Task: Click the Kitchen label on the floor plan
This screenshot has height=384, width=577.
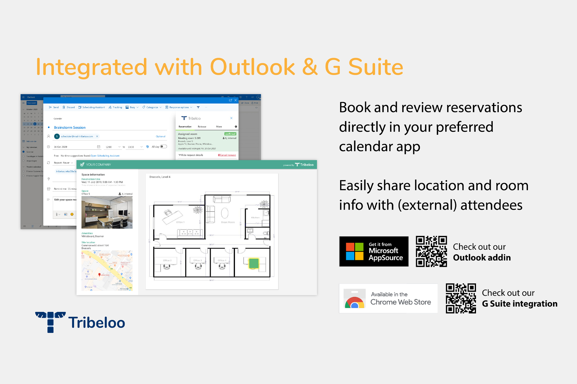Action: [255, 218]
